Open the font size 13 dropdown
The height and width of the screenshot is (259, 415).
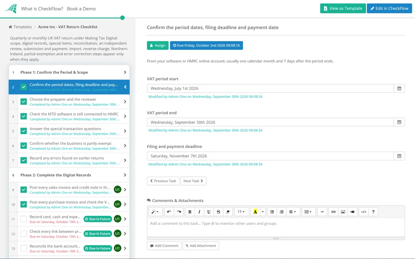click(242, 212)
